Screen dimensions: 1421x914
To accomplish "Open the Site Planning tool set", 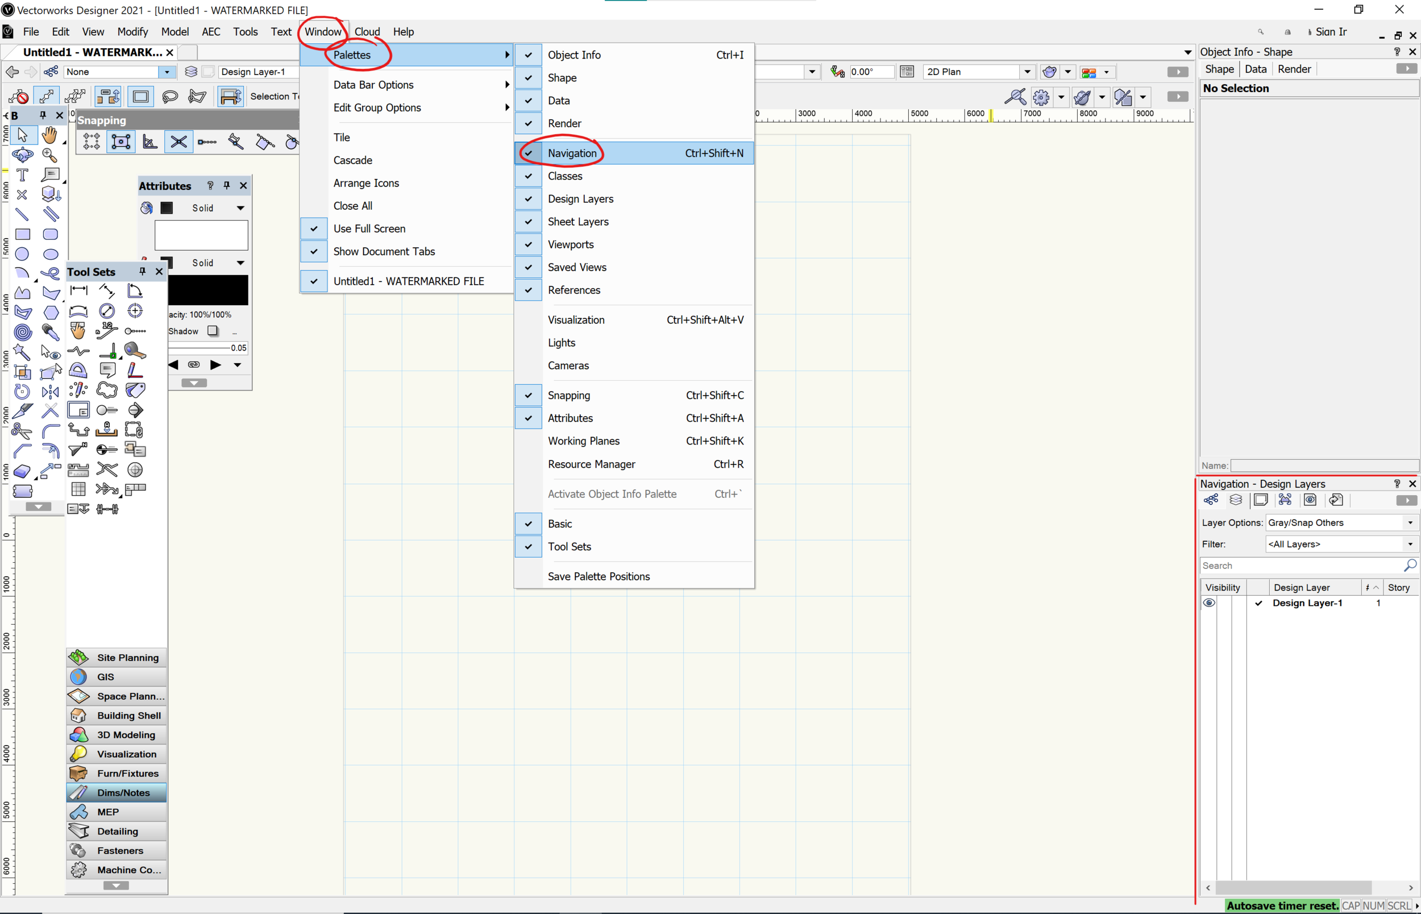I will [x=117, y=658].
